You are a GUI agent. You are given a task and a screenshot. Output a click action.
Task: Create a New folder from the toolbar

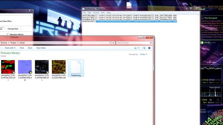[41, 48]
